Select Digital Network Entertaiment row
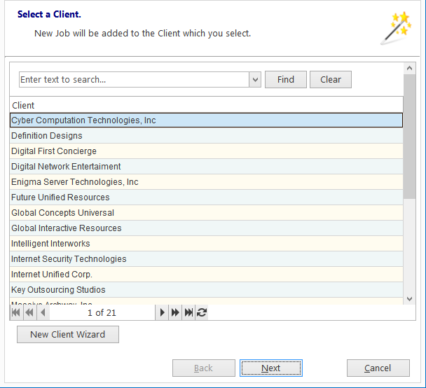The height and width of the screenshot is (388, 426). pyautogui.click(x=207, y=167)
